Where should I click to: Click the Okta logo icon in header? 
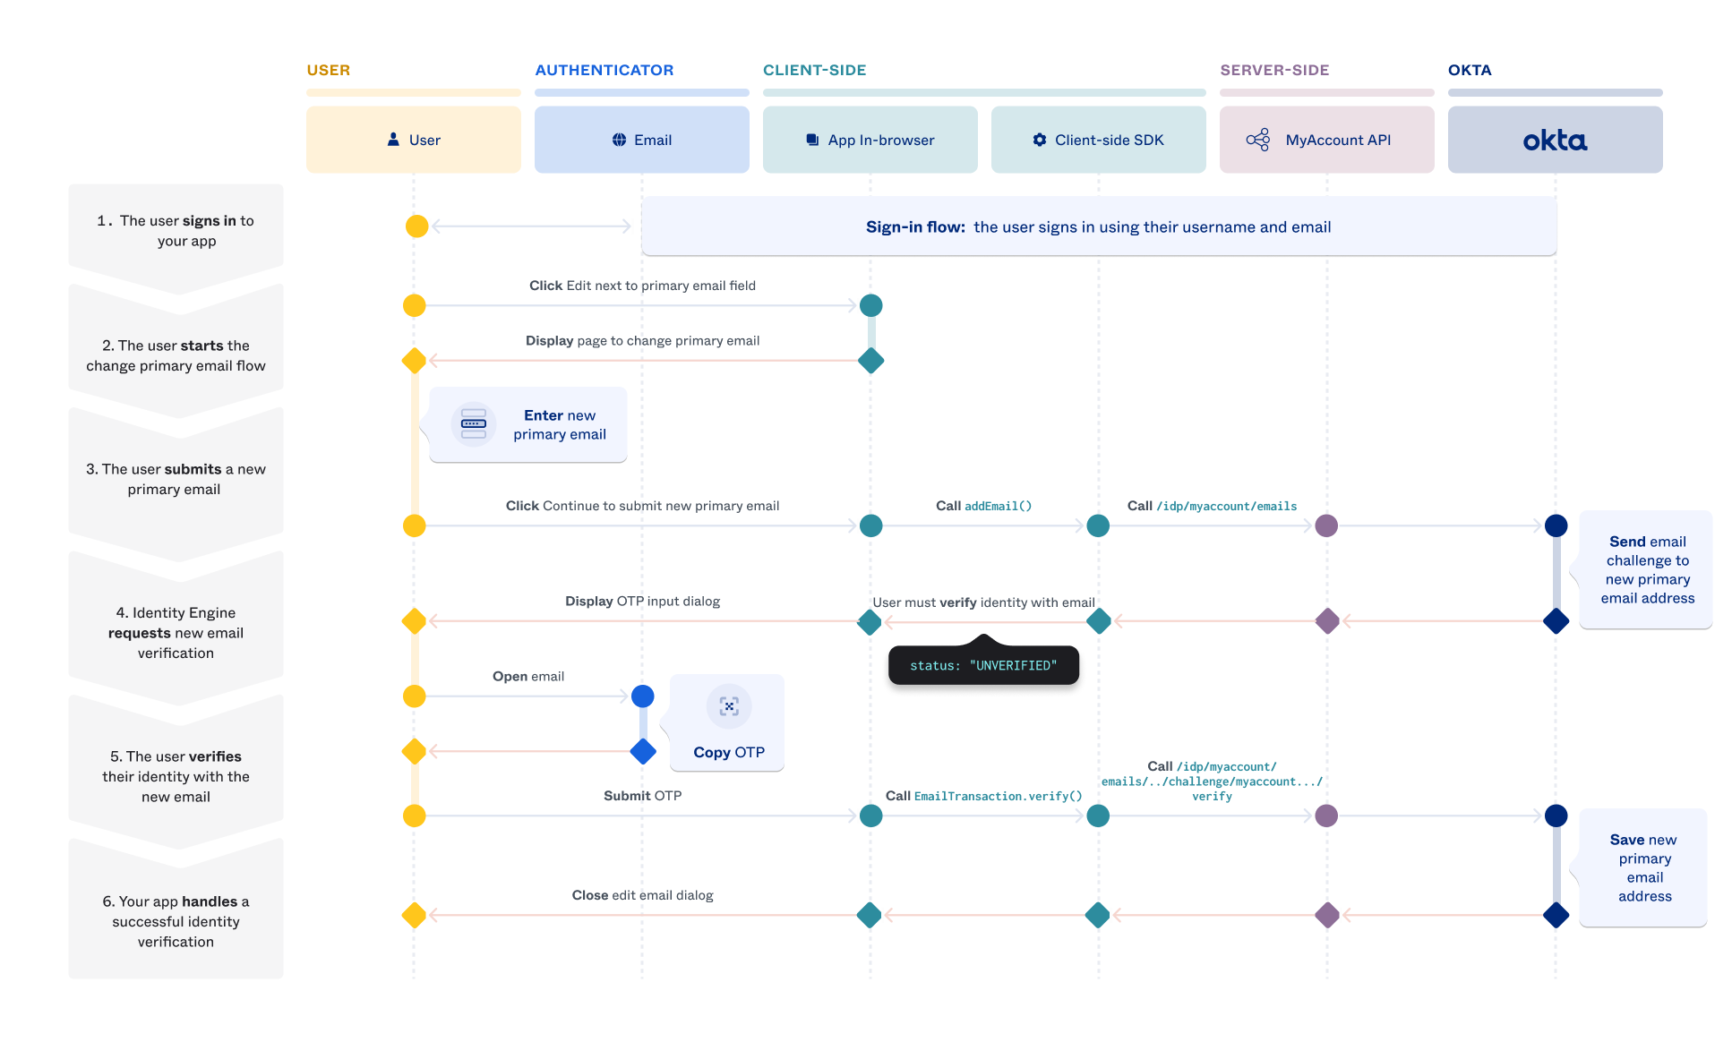tap(1556, 139)
